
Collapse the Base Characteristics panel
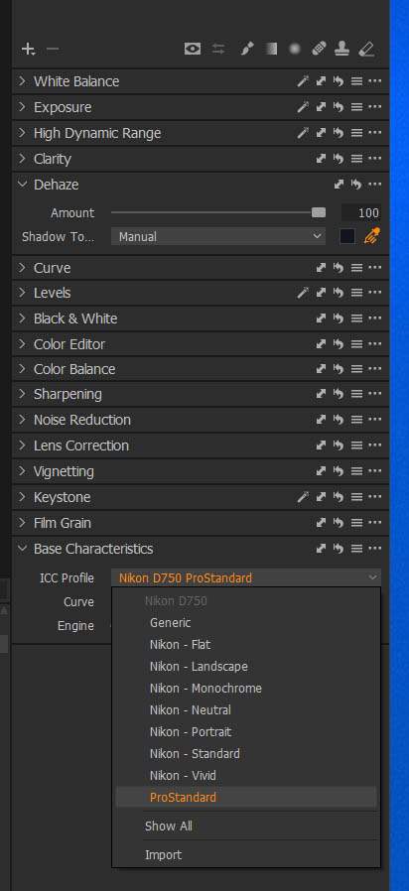tap(22, 549)
